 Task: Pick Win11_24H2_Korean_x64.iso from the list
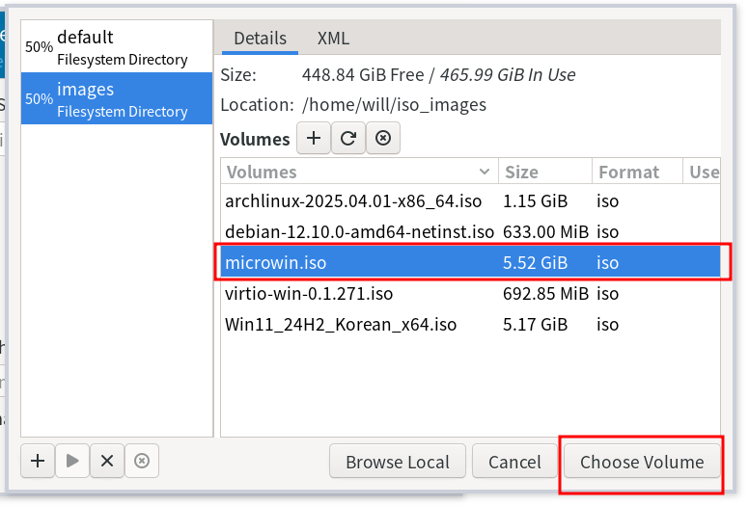point(340,324)
